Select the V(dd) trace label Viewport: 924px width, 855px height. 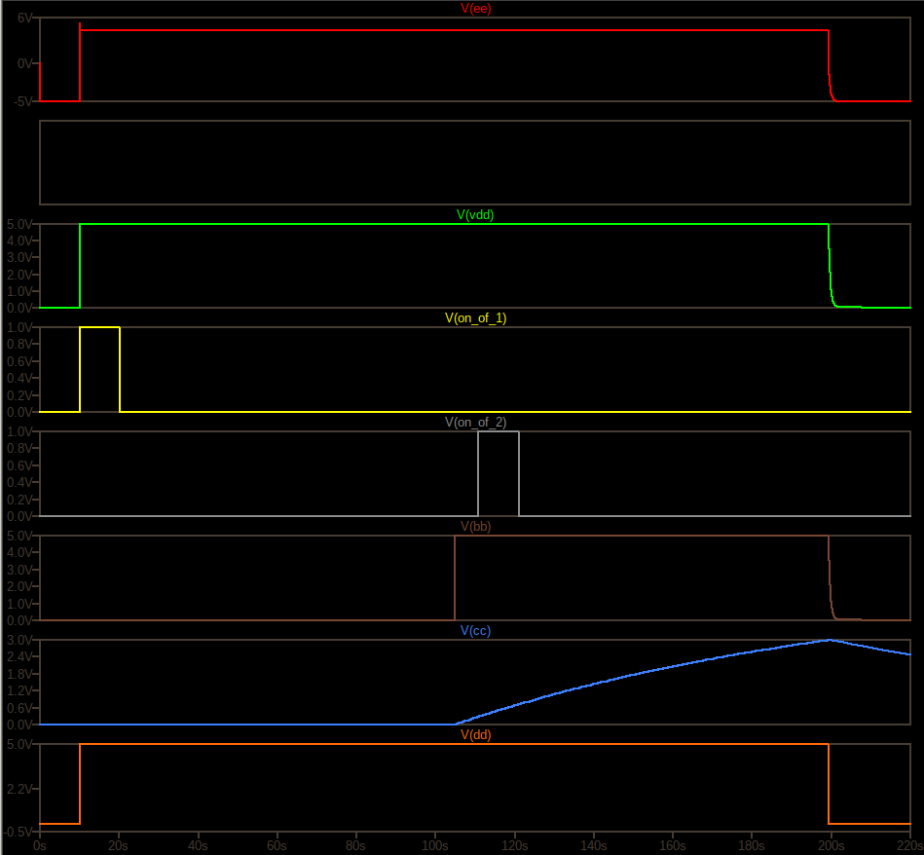[x=475, y=734]
